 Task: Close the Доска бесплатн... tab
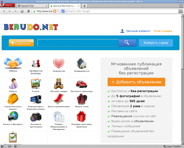coord(79,6)
